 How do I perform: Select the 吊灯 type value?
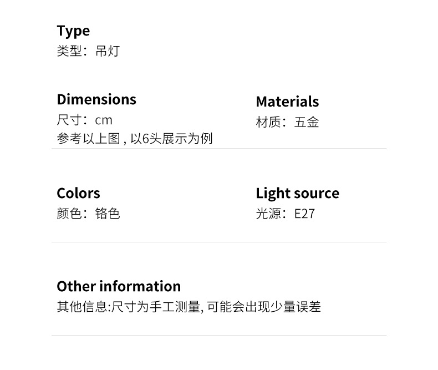[107, 52]
